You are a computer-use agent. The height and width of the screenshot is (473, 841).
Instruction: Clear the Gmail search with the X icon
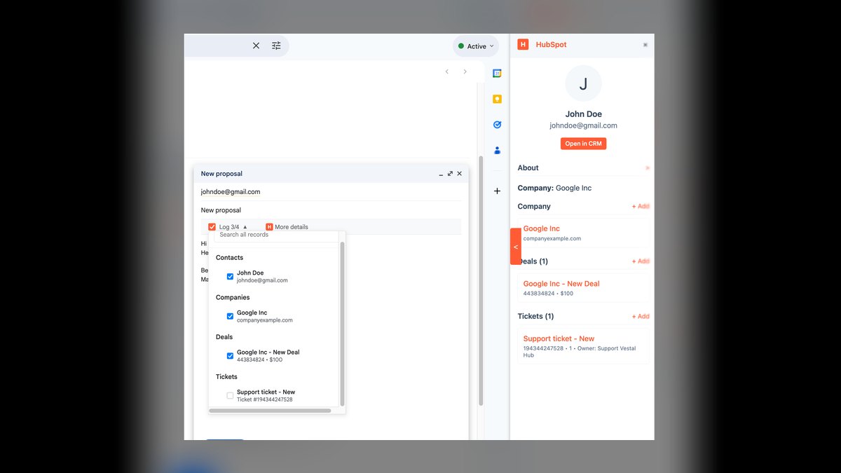[256, 46]
